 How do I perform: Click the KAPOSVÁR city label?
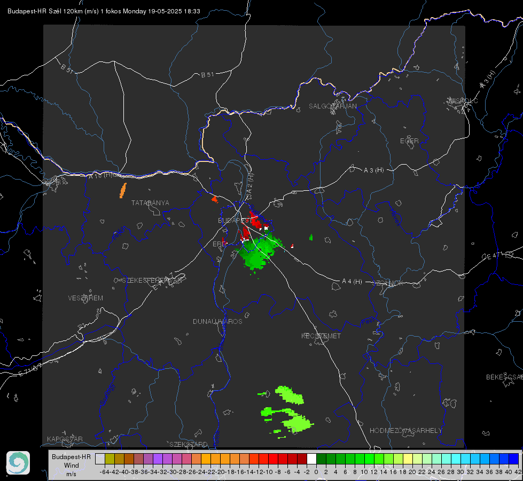(x=65, y=439)
